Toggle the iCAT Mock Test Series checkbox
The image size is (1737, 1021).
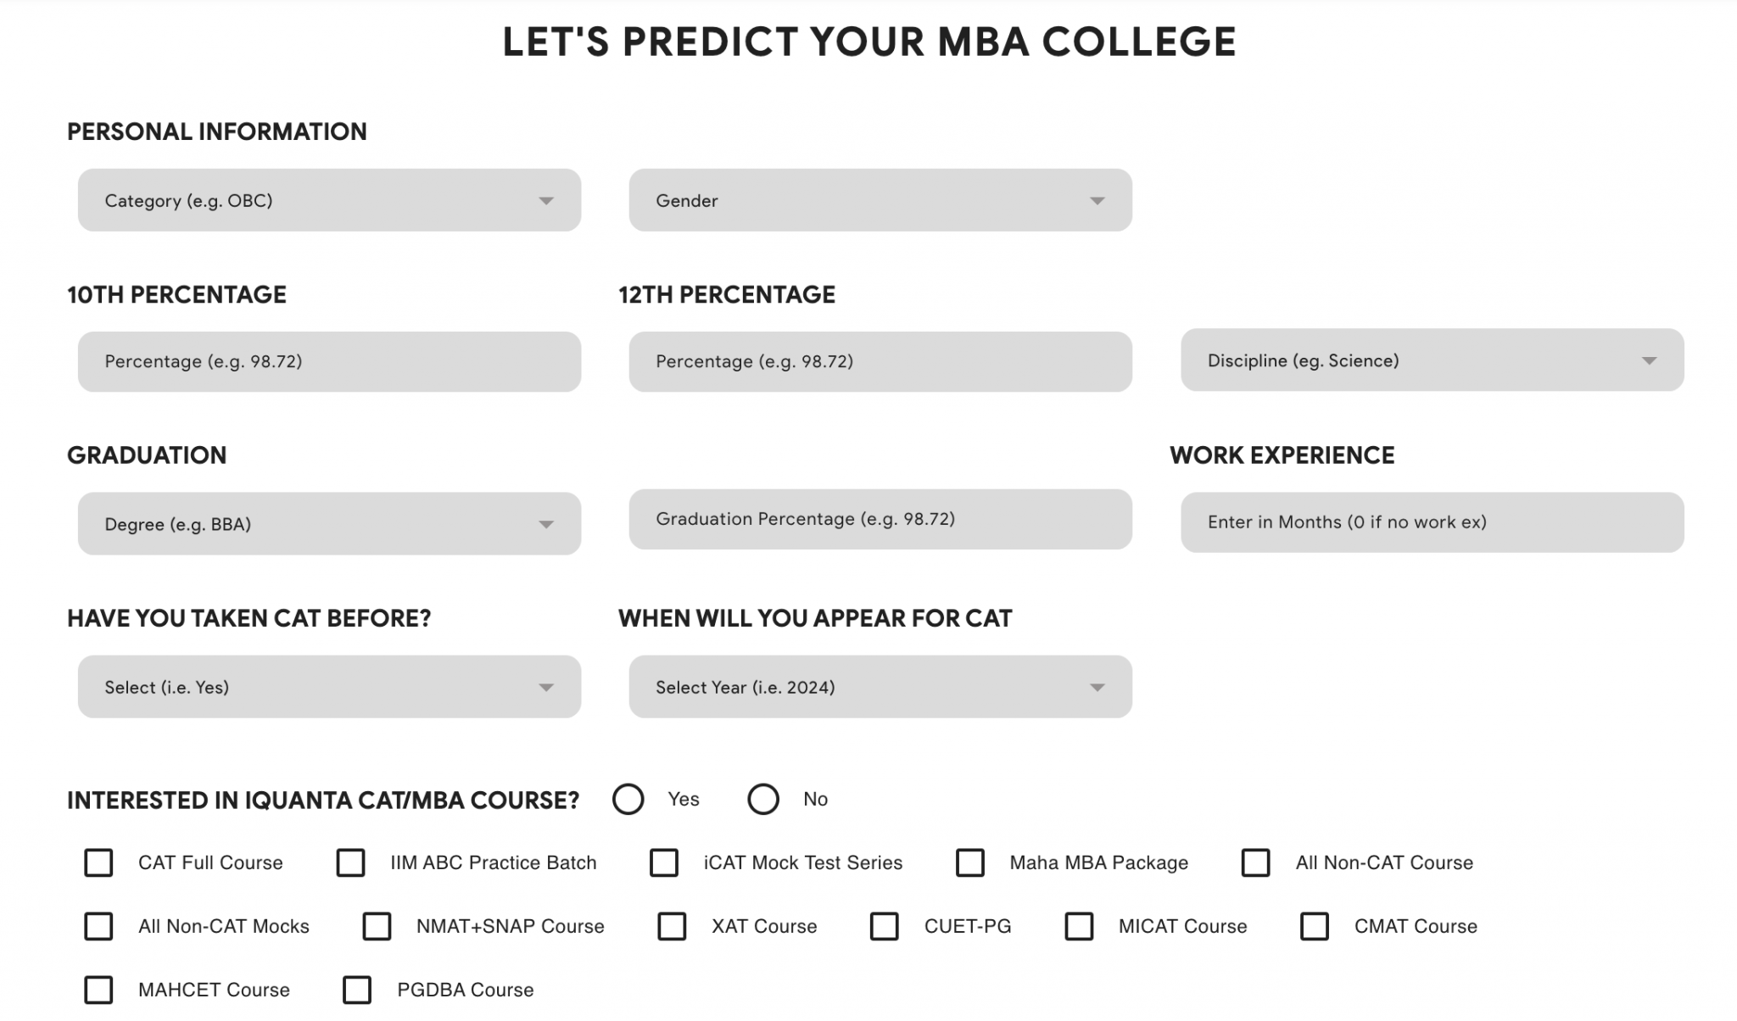point(665,863)
